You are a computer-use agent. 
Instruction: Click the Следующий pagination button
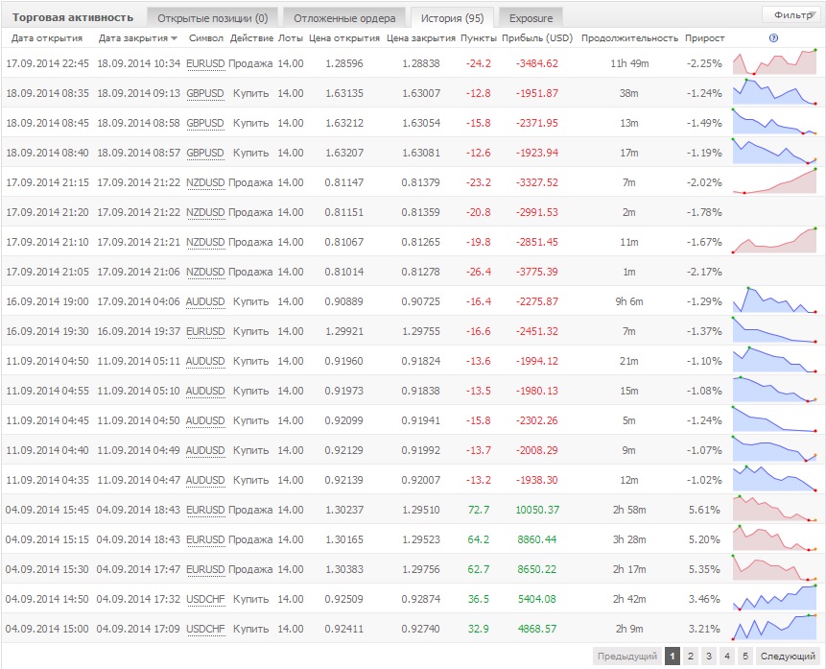pos(788,657)
